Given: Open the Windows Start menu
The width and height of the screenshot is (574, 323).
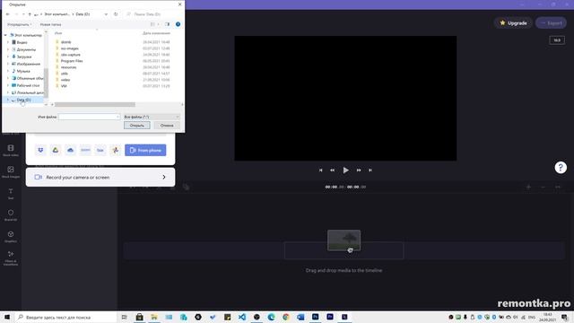Looking at the screenshot, I should pos(7,317).
